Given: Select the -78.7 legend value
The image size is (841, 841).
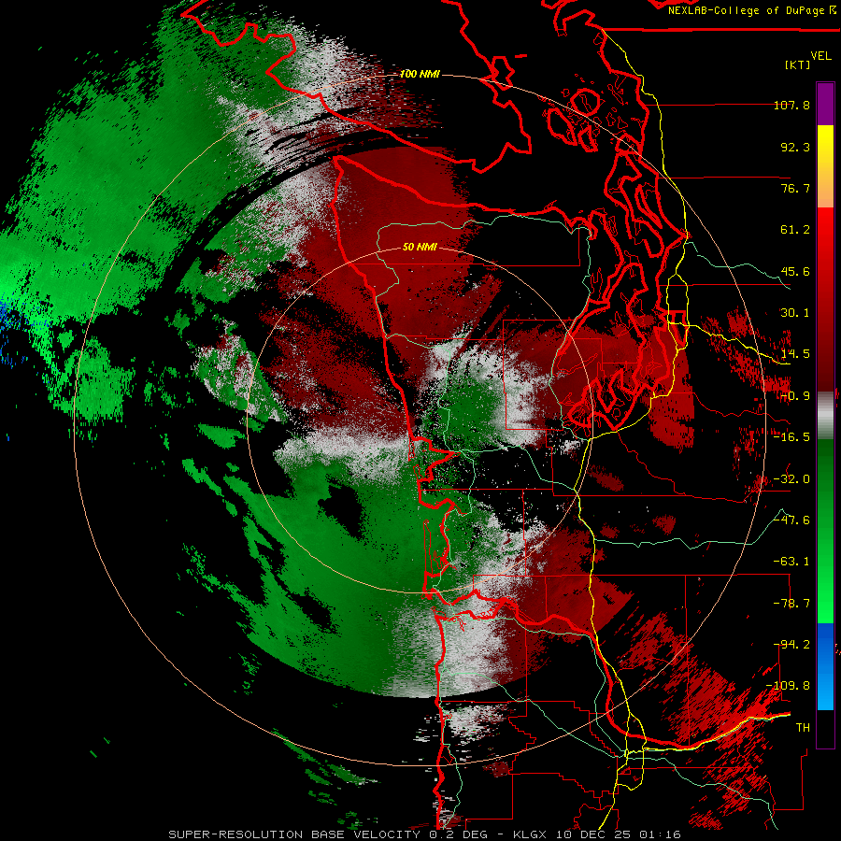Looking at the screenshot, I should (791, 604).
